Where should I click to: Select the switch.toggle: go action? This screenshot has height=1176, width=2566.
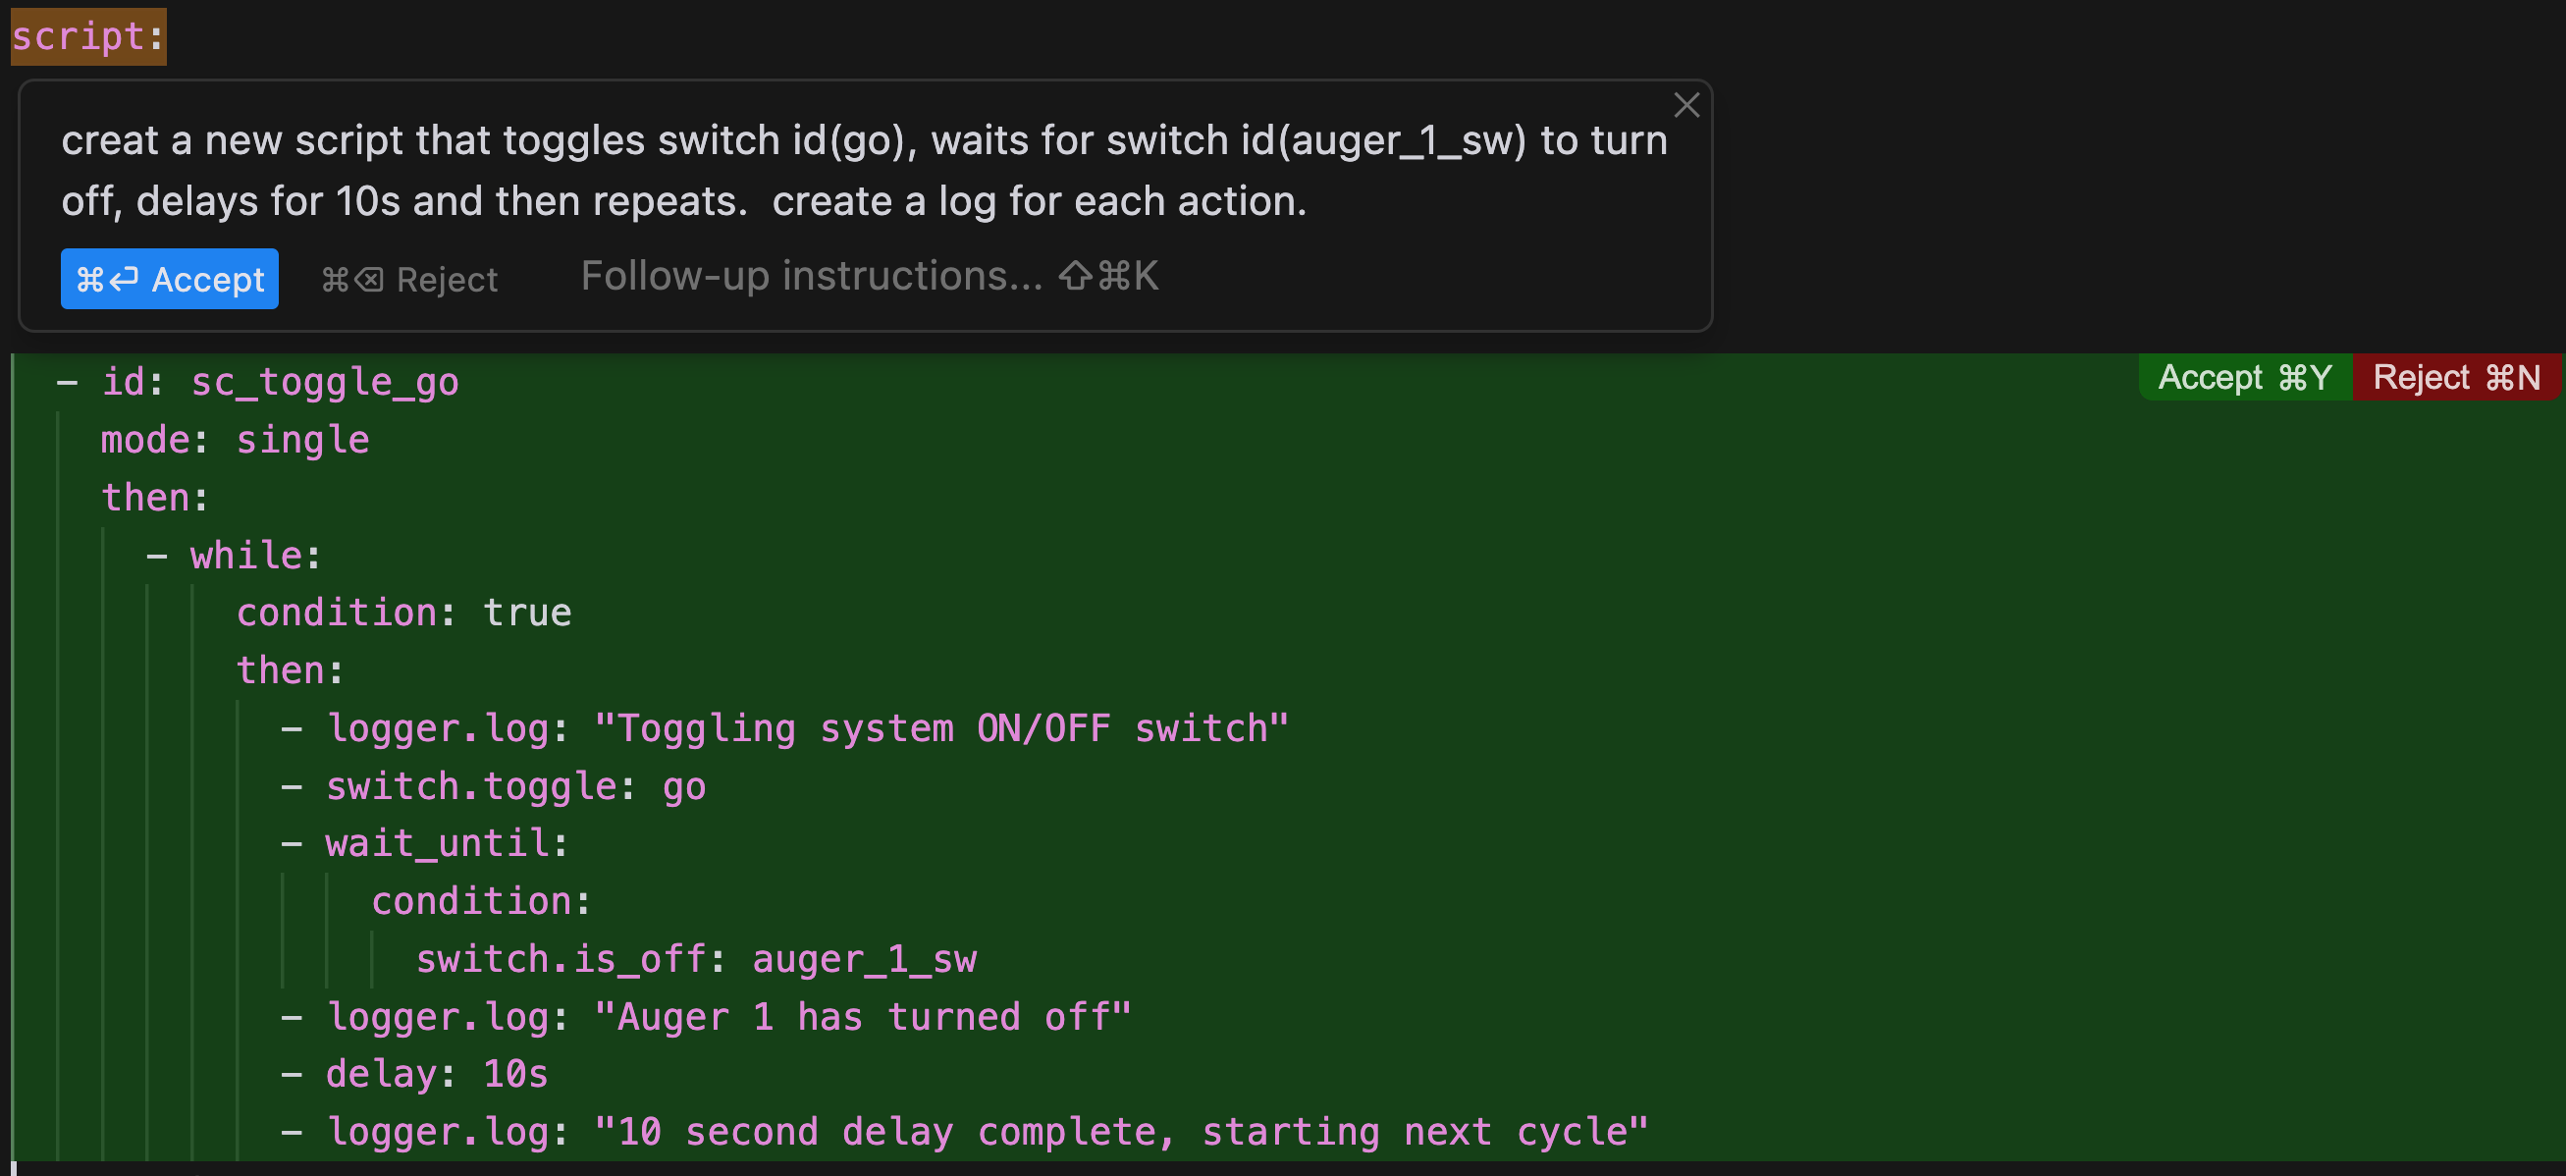515,784
